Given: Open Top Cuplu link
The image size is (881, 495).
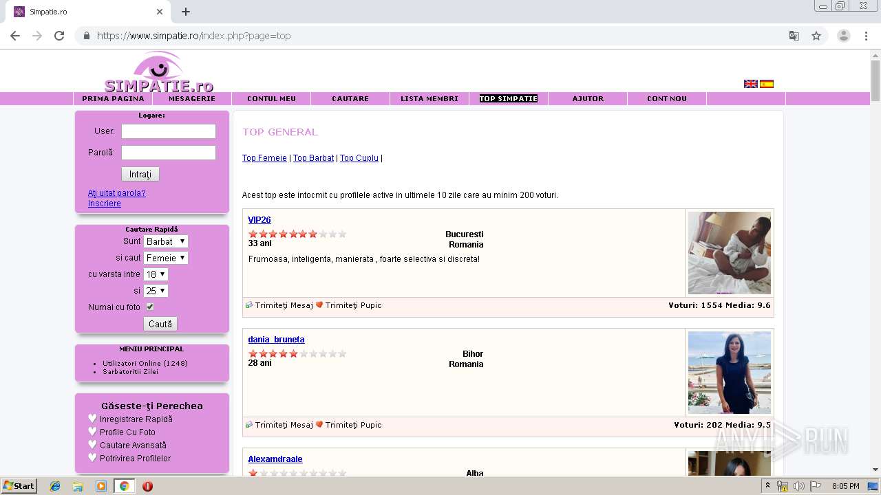Looking at the screenshot, I should pos(359,158).
